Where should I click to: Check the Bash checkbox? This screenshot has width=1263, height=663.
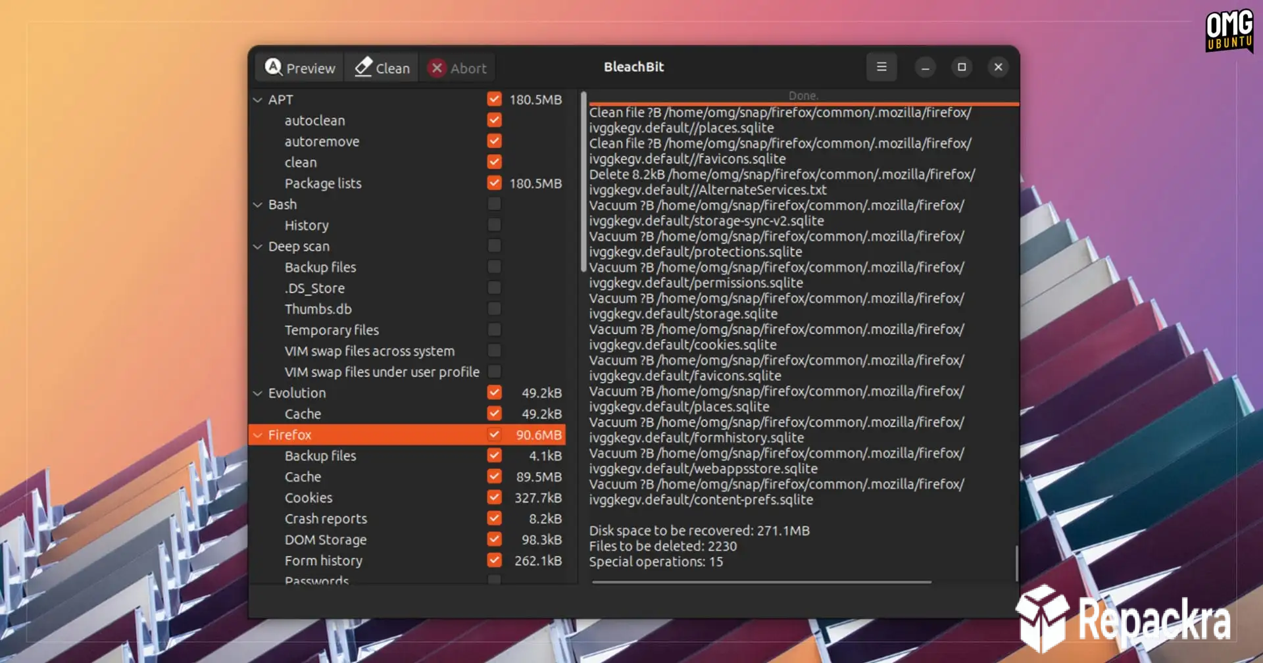[x=494, y=204]
